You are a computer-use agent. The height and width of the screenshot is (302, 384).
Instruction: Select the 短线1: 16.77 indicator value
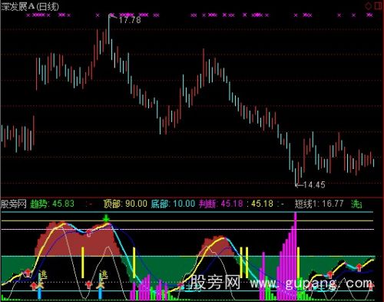(x=319, y=204)
